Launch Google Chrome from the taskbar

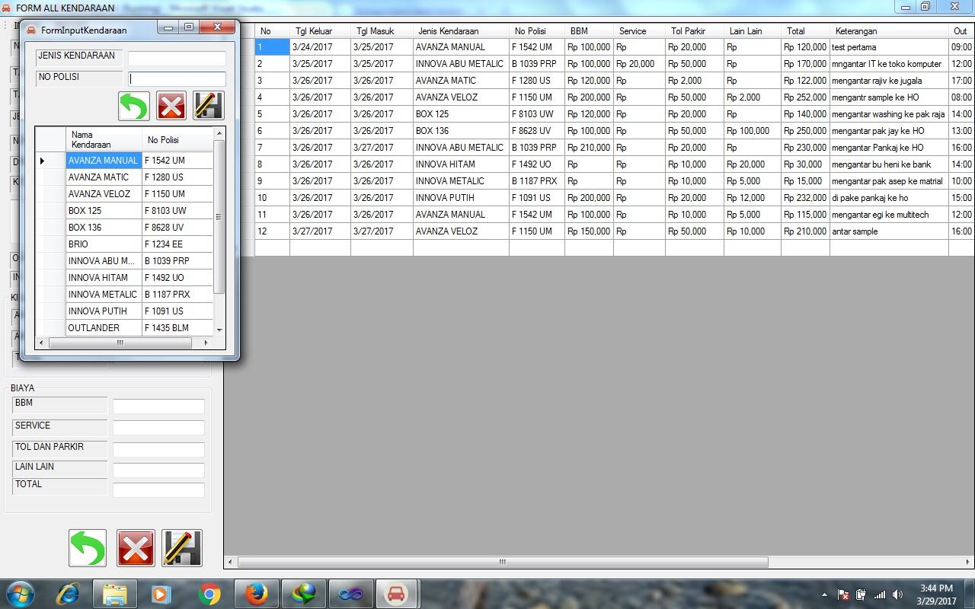(x=210, y=593)
